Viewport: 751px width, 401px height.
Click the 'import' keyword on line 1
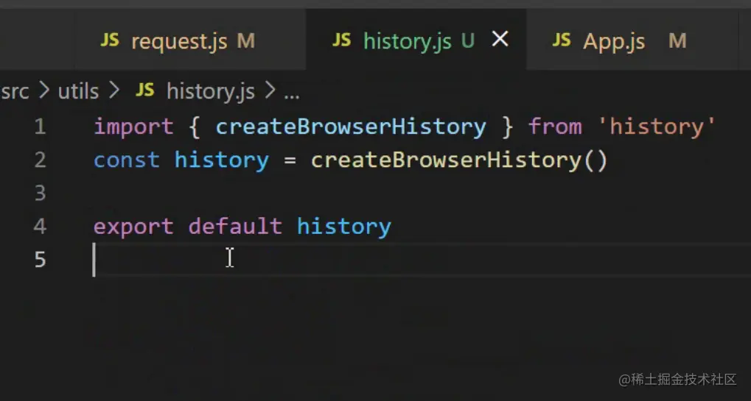(133, 127)
